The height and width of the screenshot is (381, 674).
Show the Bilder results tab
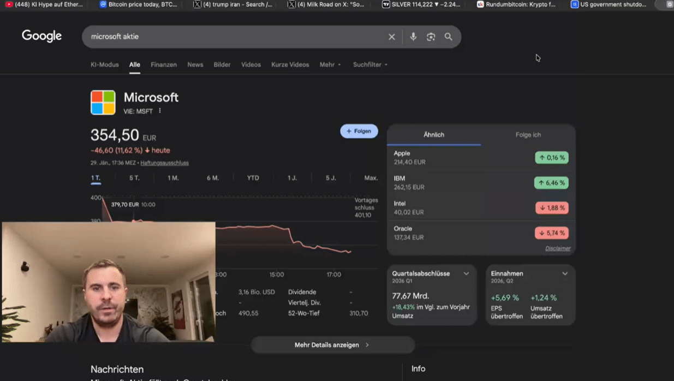pyautogui.click(x=222, y=64)
